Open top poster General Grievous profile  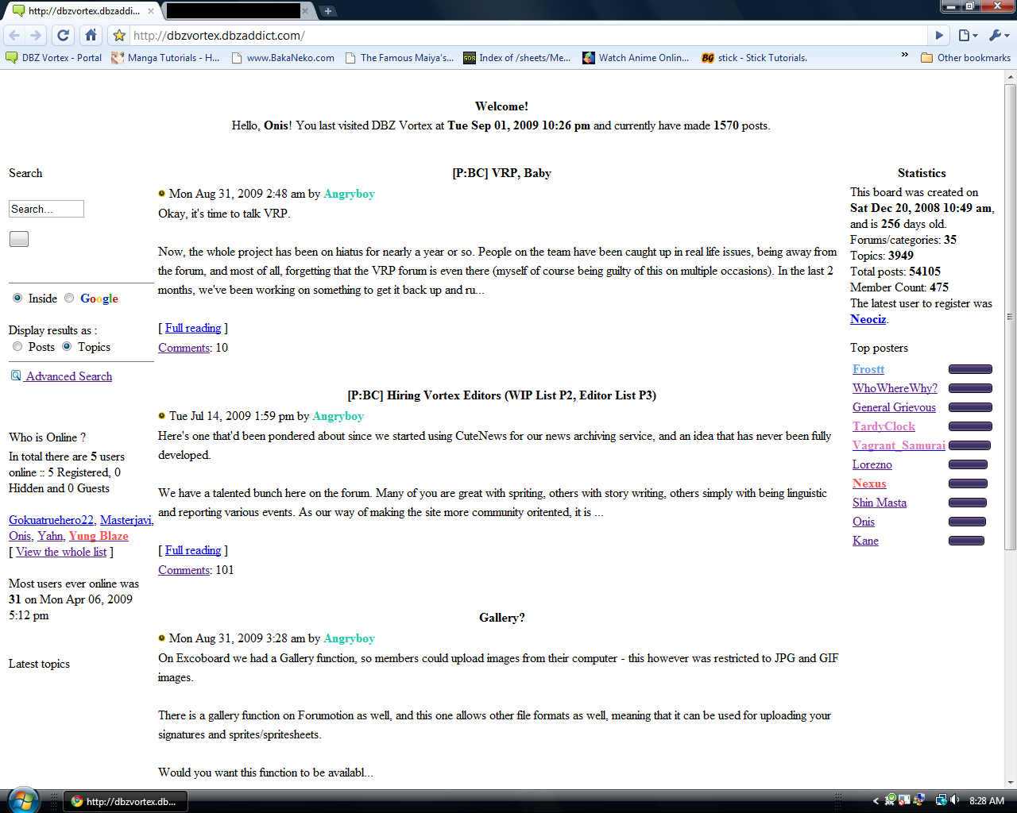(x=894, y=407)
